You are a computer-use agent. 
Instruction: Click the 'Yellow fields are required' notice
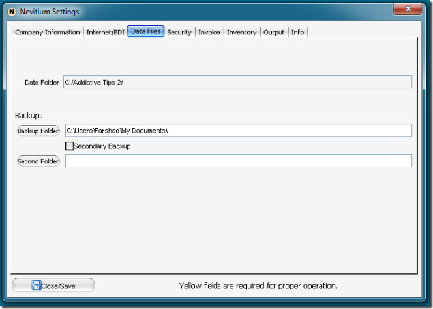point(258,286)
